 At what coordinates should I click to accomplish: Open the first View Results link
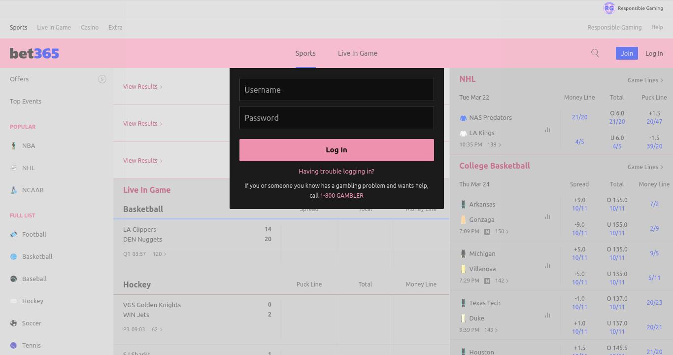pyautogui.click(x=143, y=86)
